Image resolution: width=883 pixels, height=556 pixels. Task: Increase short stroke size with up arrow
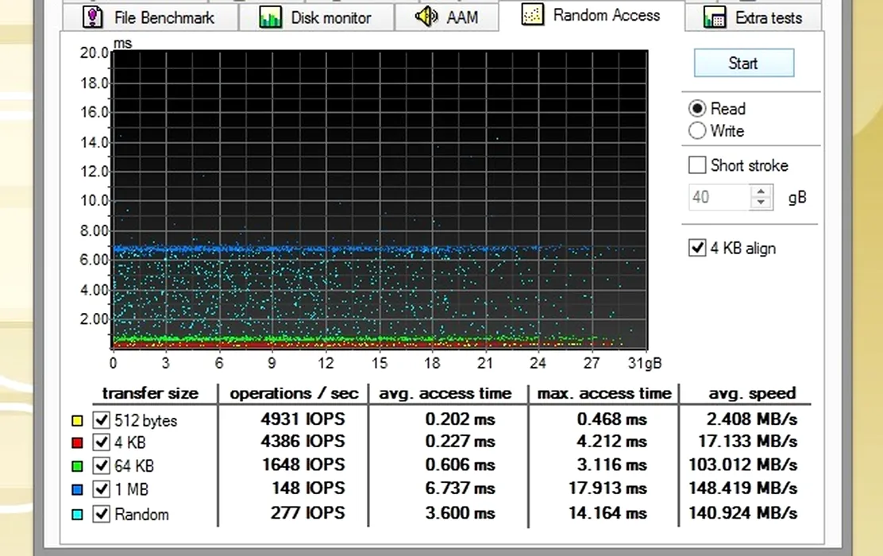pos(762,191)
